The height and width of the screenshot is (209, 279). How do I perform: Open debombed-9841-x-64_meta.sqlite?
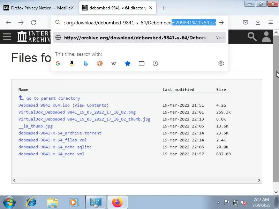tap(55, 147)
